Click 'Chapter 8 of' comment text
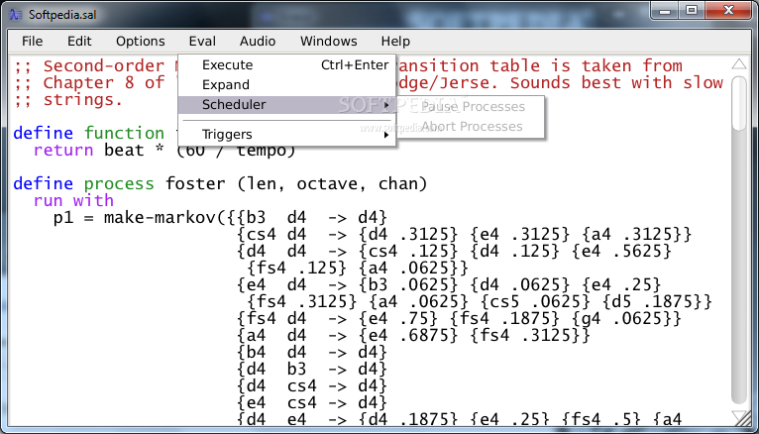The width and height of the screenshot is (759, 434). pyautogui.click(x=104, y=82)
